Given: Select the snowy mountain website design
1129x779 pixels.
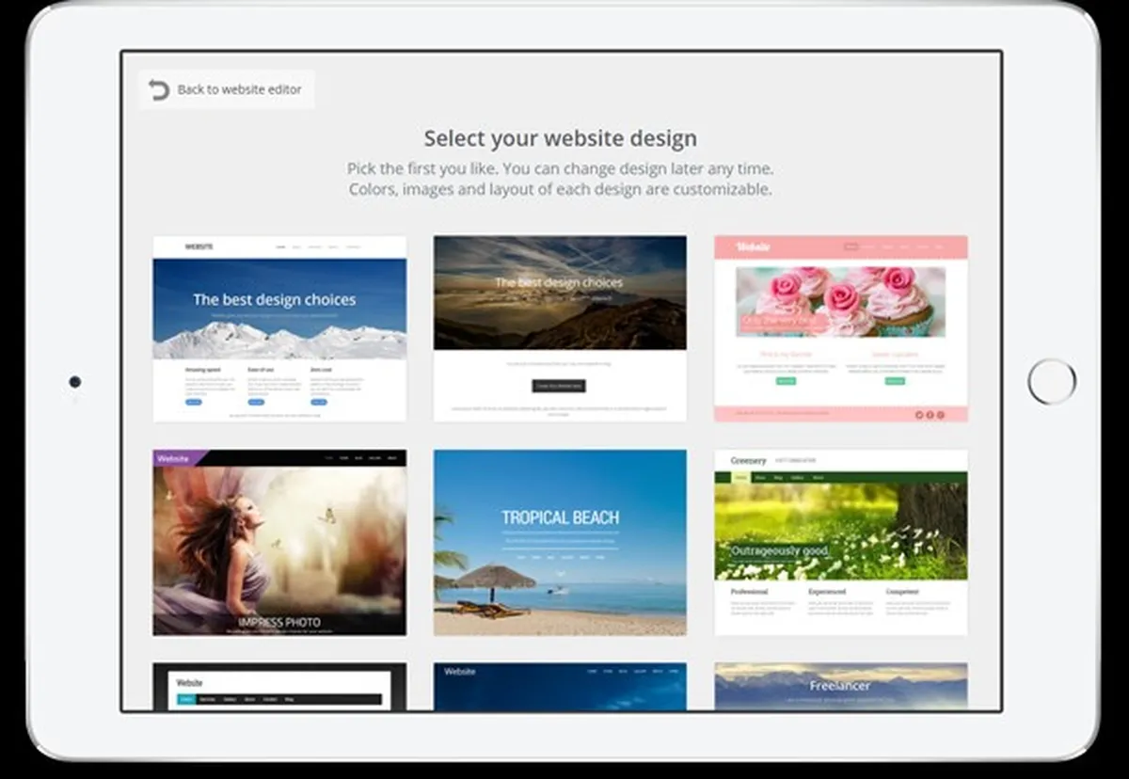Looking at the screenshot, I should tap(279, 328).
